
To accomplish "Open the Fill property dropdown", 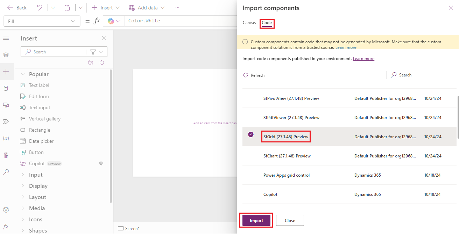I will click(42, 21).
